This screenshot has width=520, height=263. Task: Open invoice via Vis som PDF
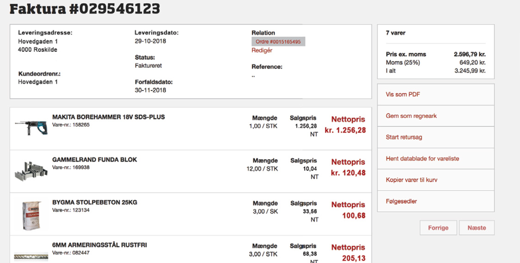pos(403,95)
